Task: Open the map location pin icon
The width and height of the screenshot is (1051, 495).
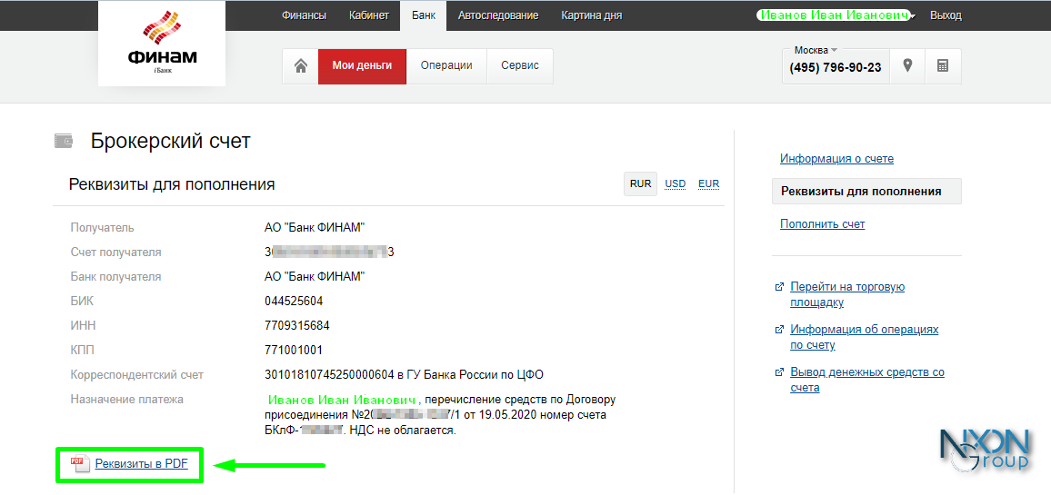Action: [907, 65]
